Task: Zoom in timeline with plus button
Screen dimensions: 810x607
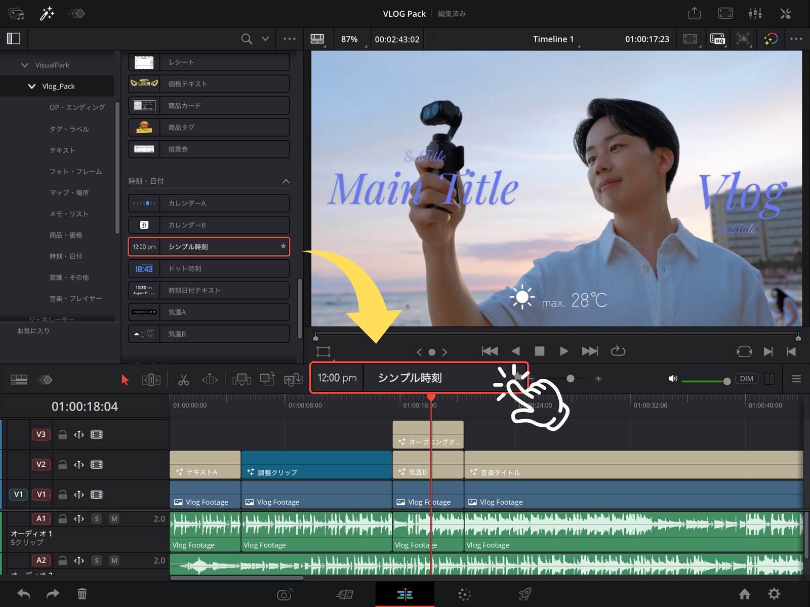Action: coord(598,379)
